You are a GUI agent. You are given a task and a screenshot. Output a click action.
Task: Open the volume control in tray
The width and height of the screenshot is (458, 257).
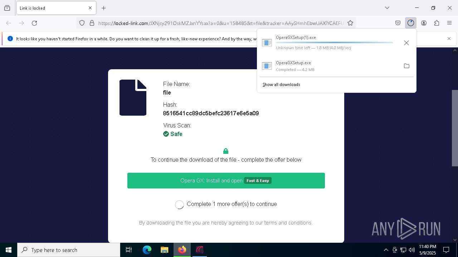point(412,250)
